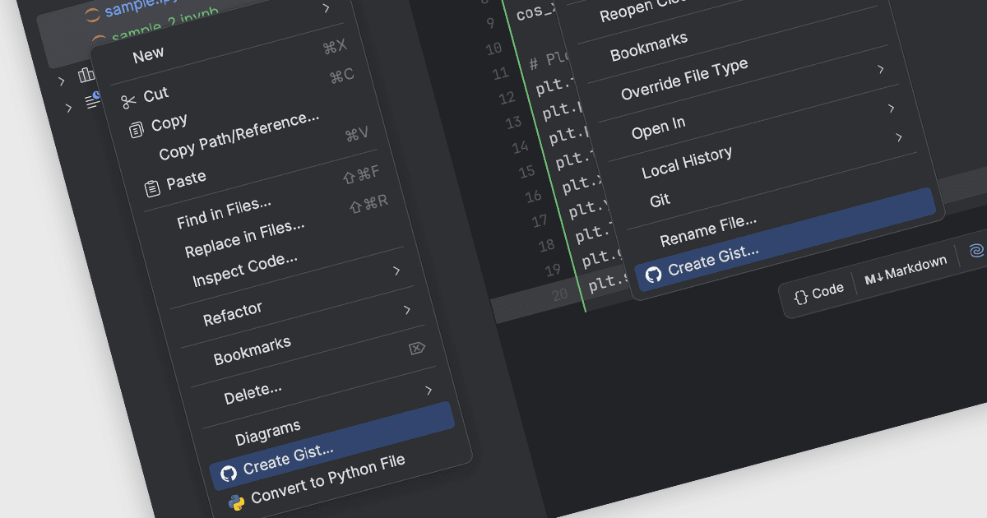This screenshot has height=518, width=987.
Task: Select Rename File... in the editor menu
Action: click(708, 230)
